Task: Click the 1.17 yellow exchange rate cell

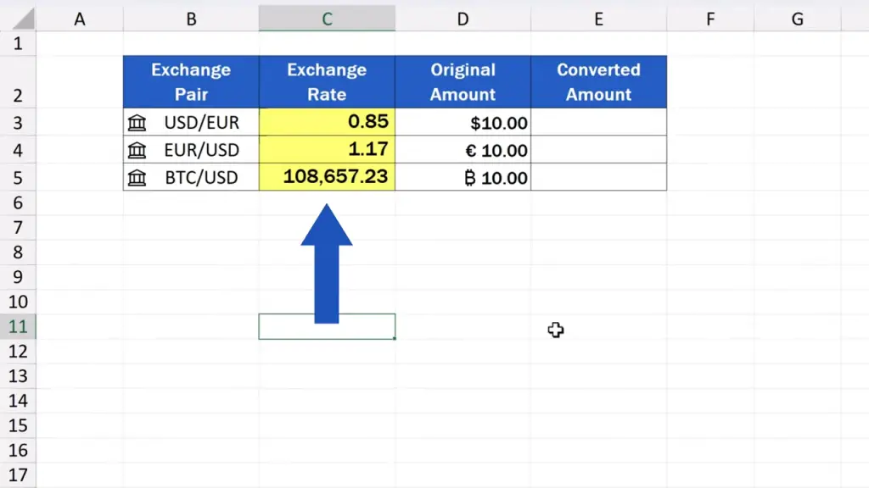Action: [x=327, y=150]
